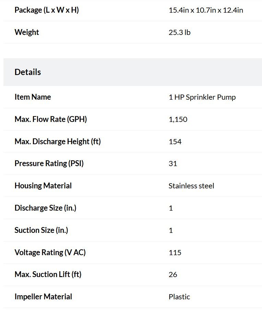262x312 pixels.
Task: Select the Suction Size (in.) label
Action: click(x=41, y=230)
